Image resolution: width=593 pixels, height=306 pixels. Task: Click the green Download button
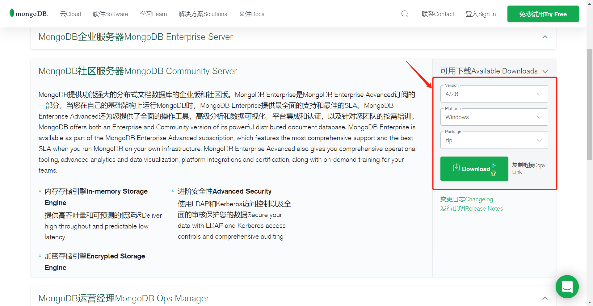474,169
